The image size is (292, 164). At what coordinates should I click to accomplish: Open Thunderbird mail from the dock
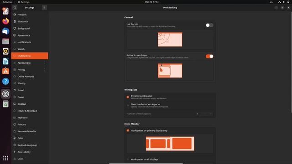[5, 31]
